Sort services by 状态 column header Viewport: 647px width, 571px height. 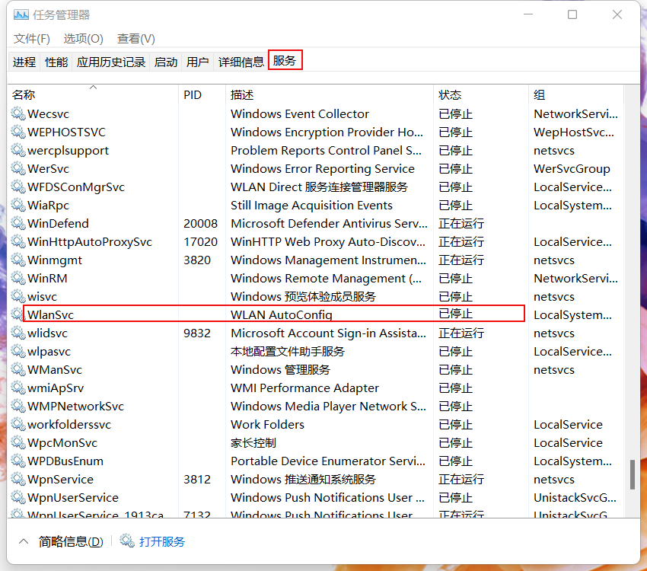pyautogui.click(x=450, y=95)
